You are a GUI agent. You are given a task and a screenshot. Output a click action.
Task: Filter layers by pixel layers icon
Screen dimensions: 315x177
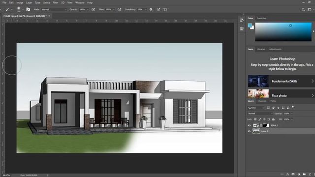268,108
